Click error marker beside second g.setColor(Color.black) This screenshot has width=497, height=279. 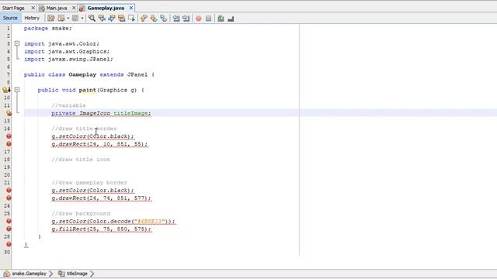(x=9, y=190)
